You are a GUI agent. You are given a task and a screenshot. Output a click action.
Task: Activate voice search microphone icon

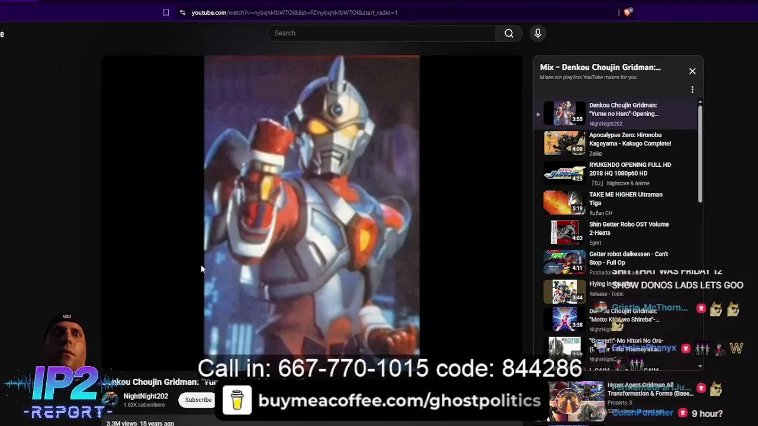538,33
